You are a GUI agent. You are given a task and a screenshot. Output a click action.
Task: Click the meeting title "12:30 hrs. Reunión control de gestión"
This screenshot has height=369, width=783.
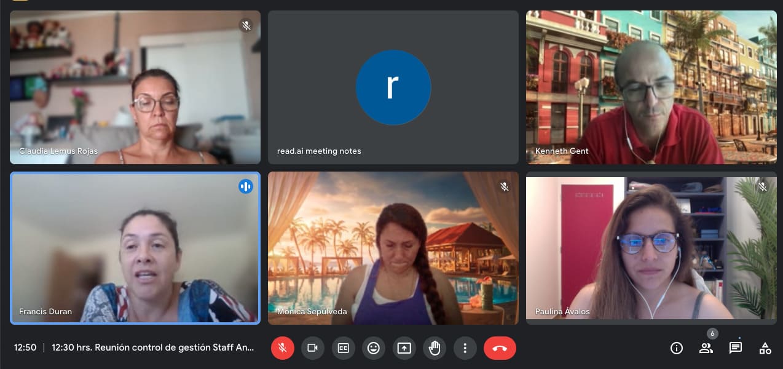tap(153, 347)
